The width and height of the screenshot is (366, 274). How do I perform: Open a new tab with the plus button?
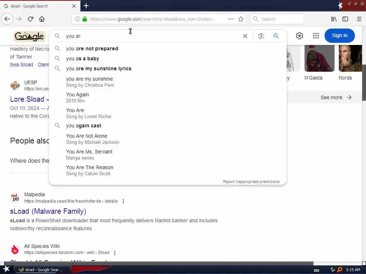(86, 6)
